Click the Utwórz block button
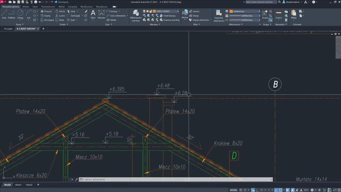The image size is (341, 192). point(194,11)
